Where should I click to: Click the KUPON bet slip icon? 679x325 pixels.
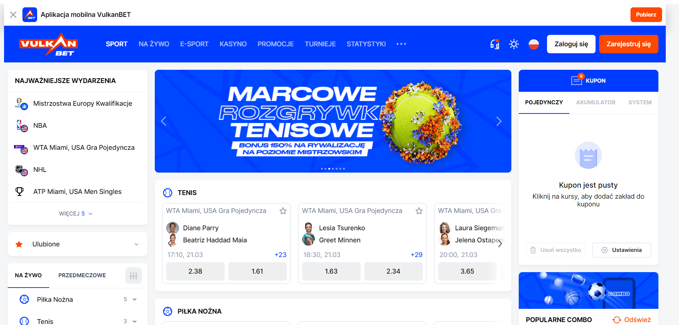pos(577,80)
